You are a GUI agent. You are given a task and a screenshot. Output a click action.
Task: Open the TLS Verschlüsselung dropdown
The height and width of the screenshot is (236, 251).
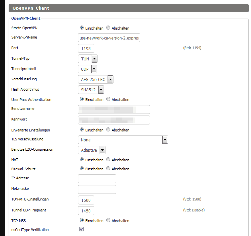click(x=123, y=140)
